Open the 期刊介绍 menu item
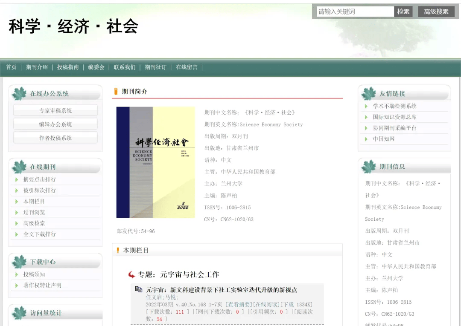The image size is (461, 326). (37, 67)
